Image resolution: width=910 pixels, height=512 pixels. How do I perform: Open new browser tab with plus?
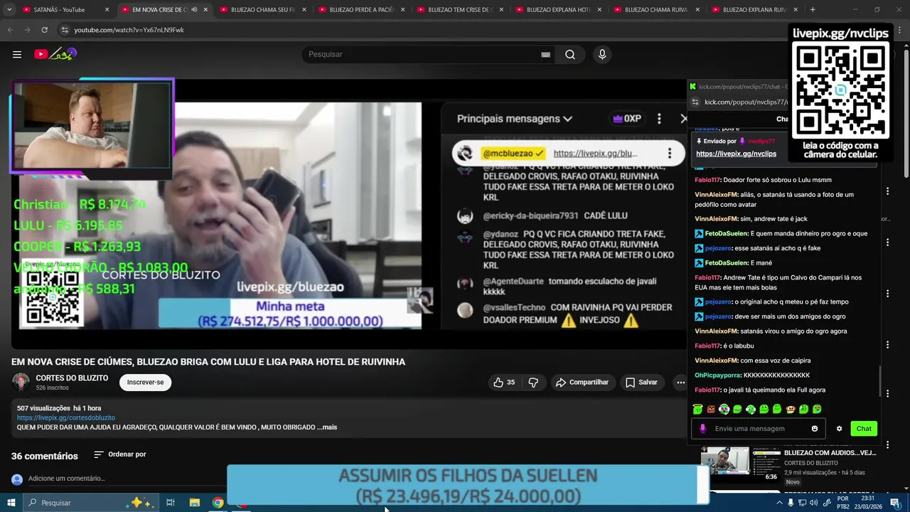pyautogui.click(x=813, y=9)
